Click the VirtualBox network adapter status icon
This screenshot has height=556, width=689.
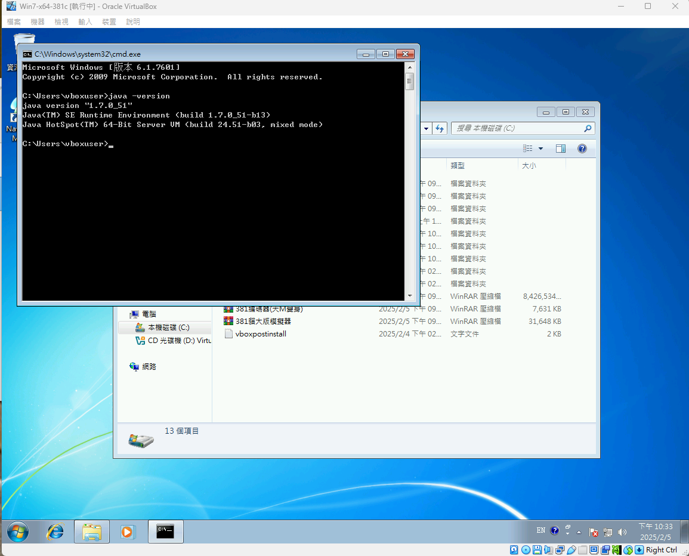pyautogui.click(x=560, y=550)
